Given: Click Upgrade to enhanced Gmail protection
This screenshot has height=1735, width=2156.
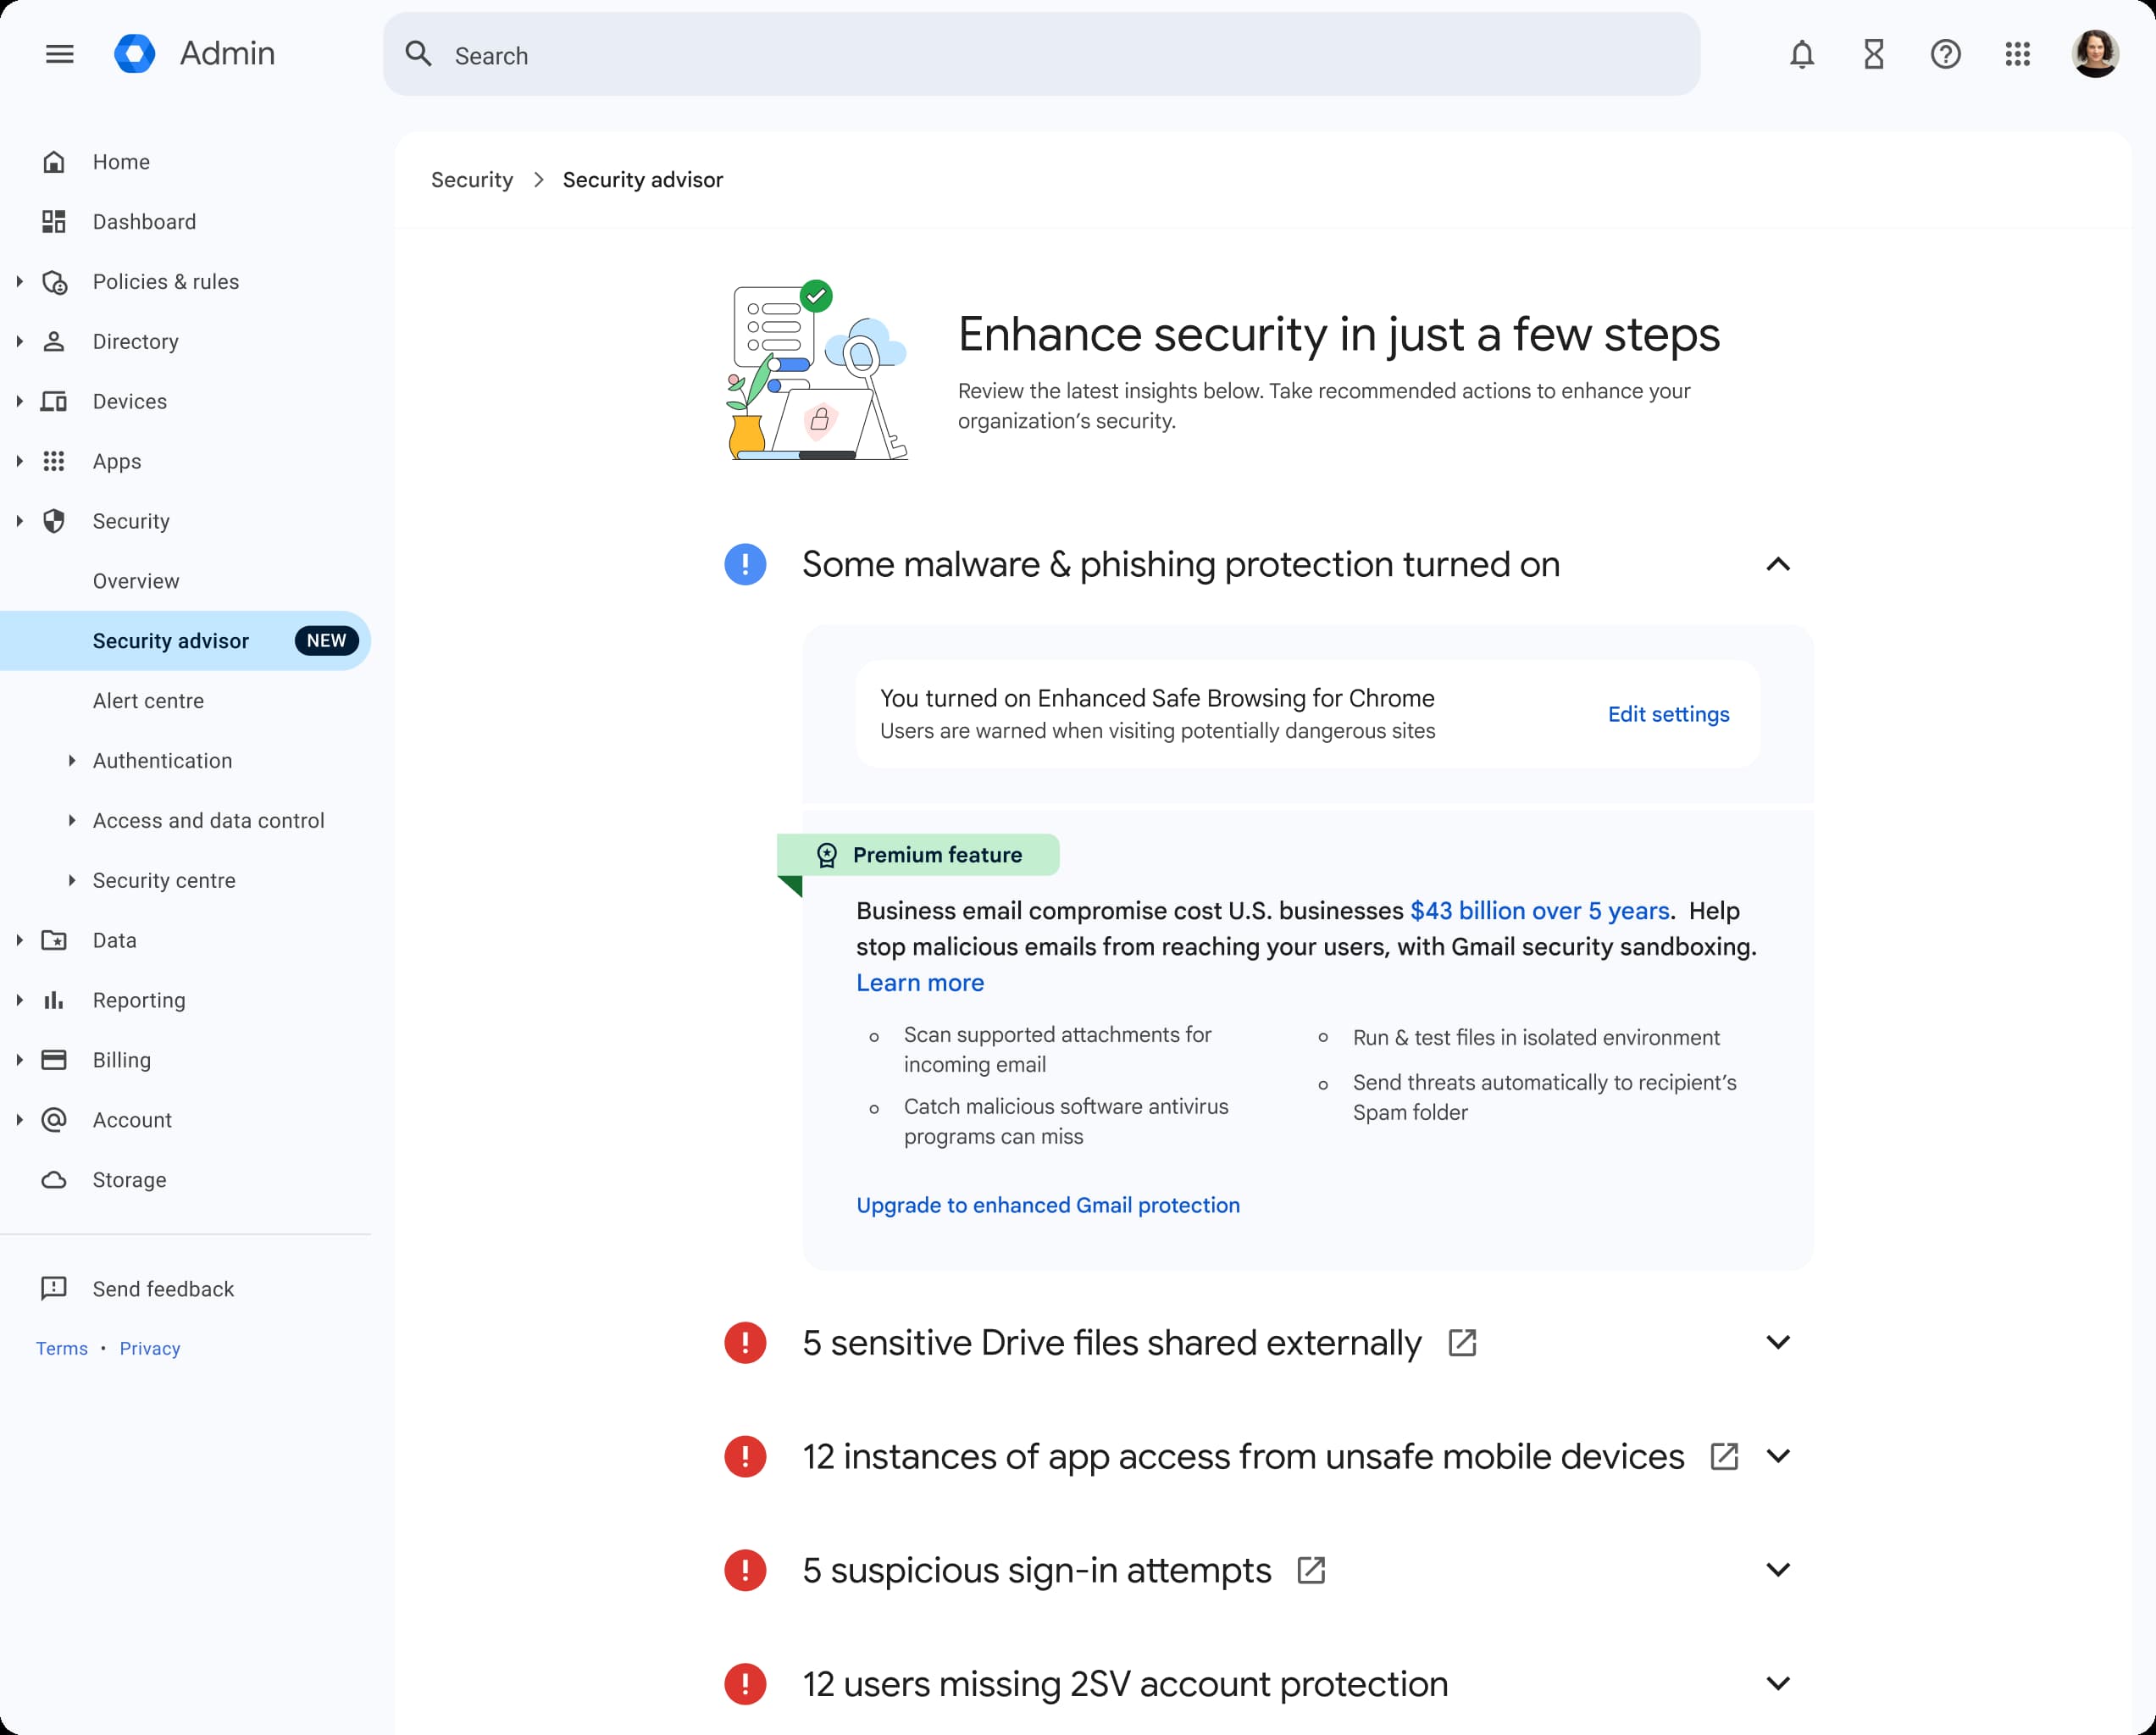Looking at the screenshot, I should coord(1047,1205).
